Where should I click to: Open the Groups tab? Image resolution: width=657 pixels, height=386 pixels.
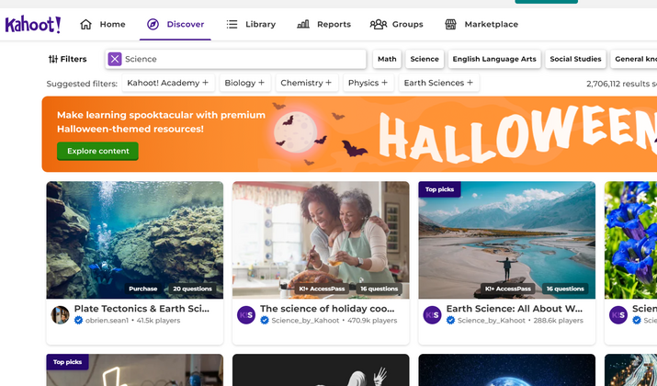click(x=396, y=24)
